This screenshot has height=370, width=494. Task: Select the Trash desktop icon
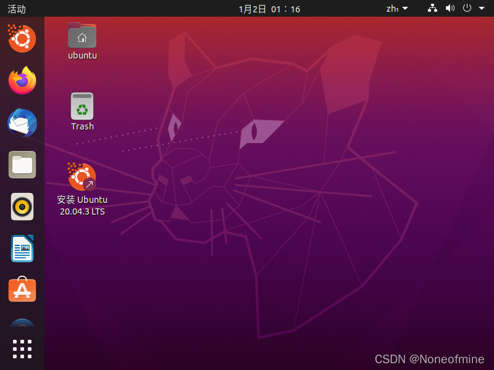tap(82, 112)
